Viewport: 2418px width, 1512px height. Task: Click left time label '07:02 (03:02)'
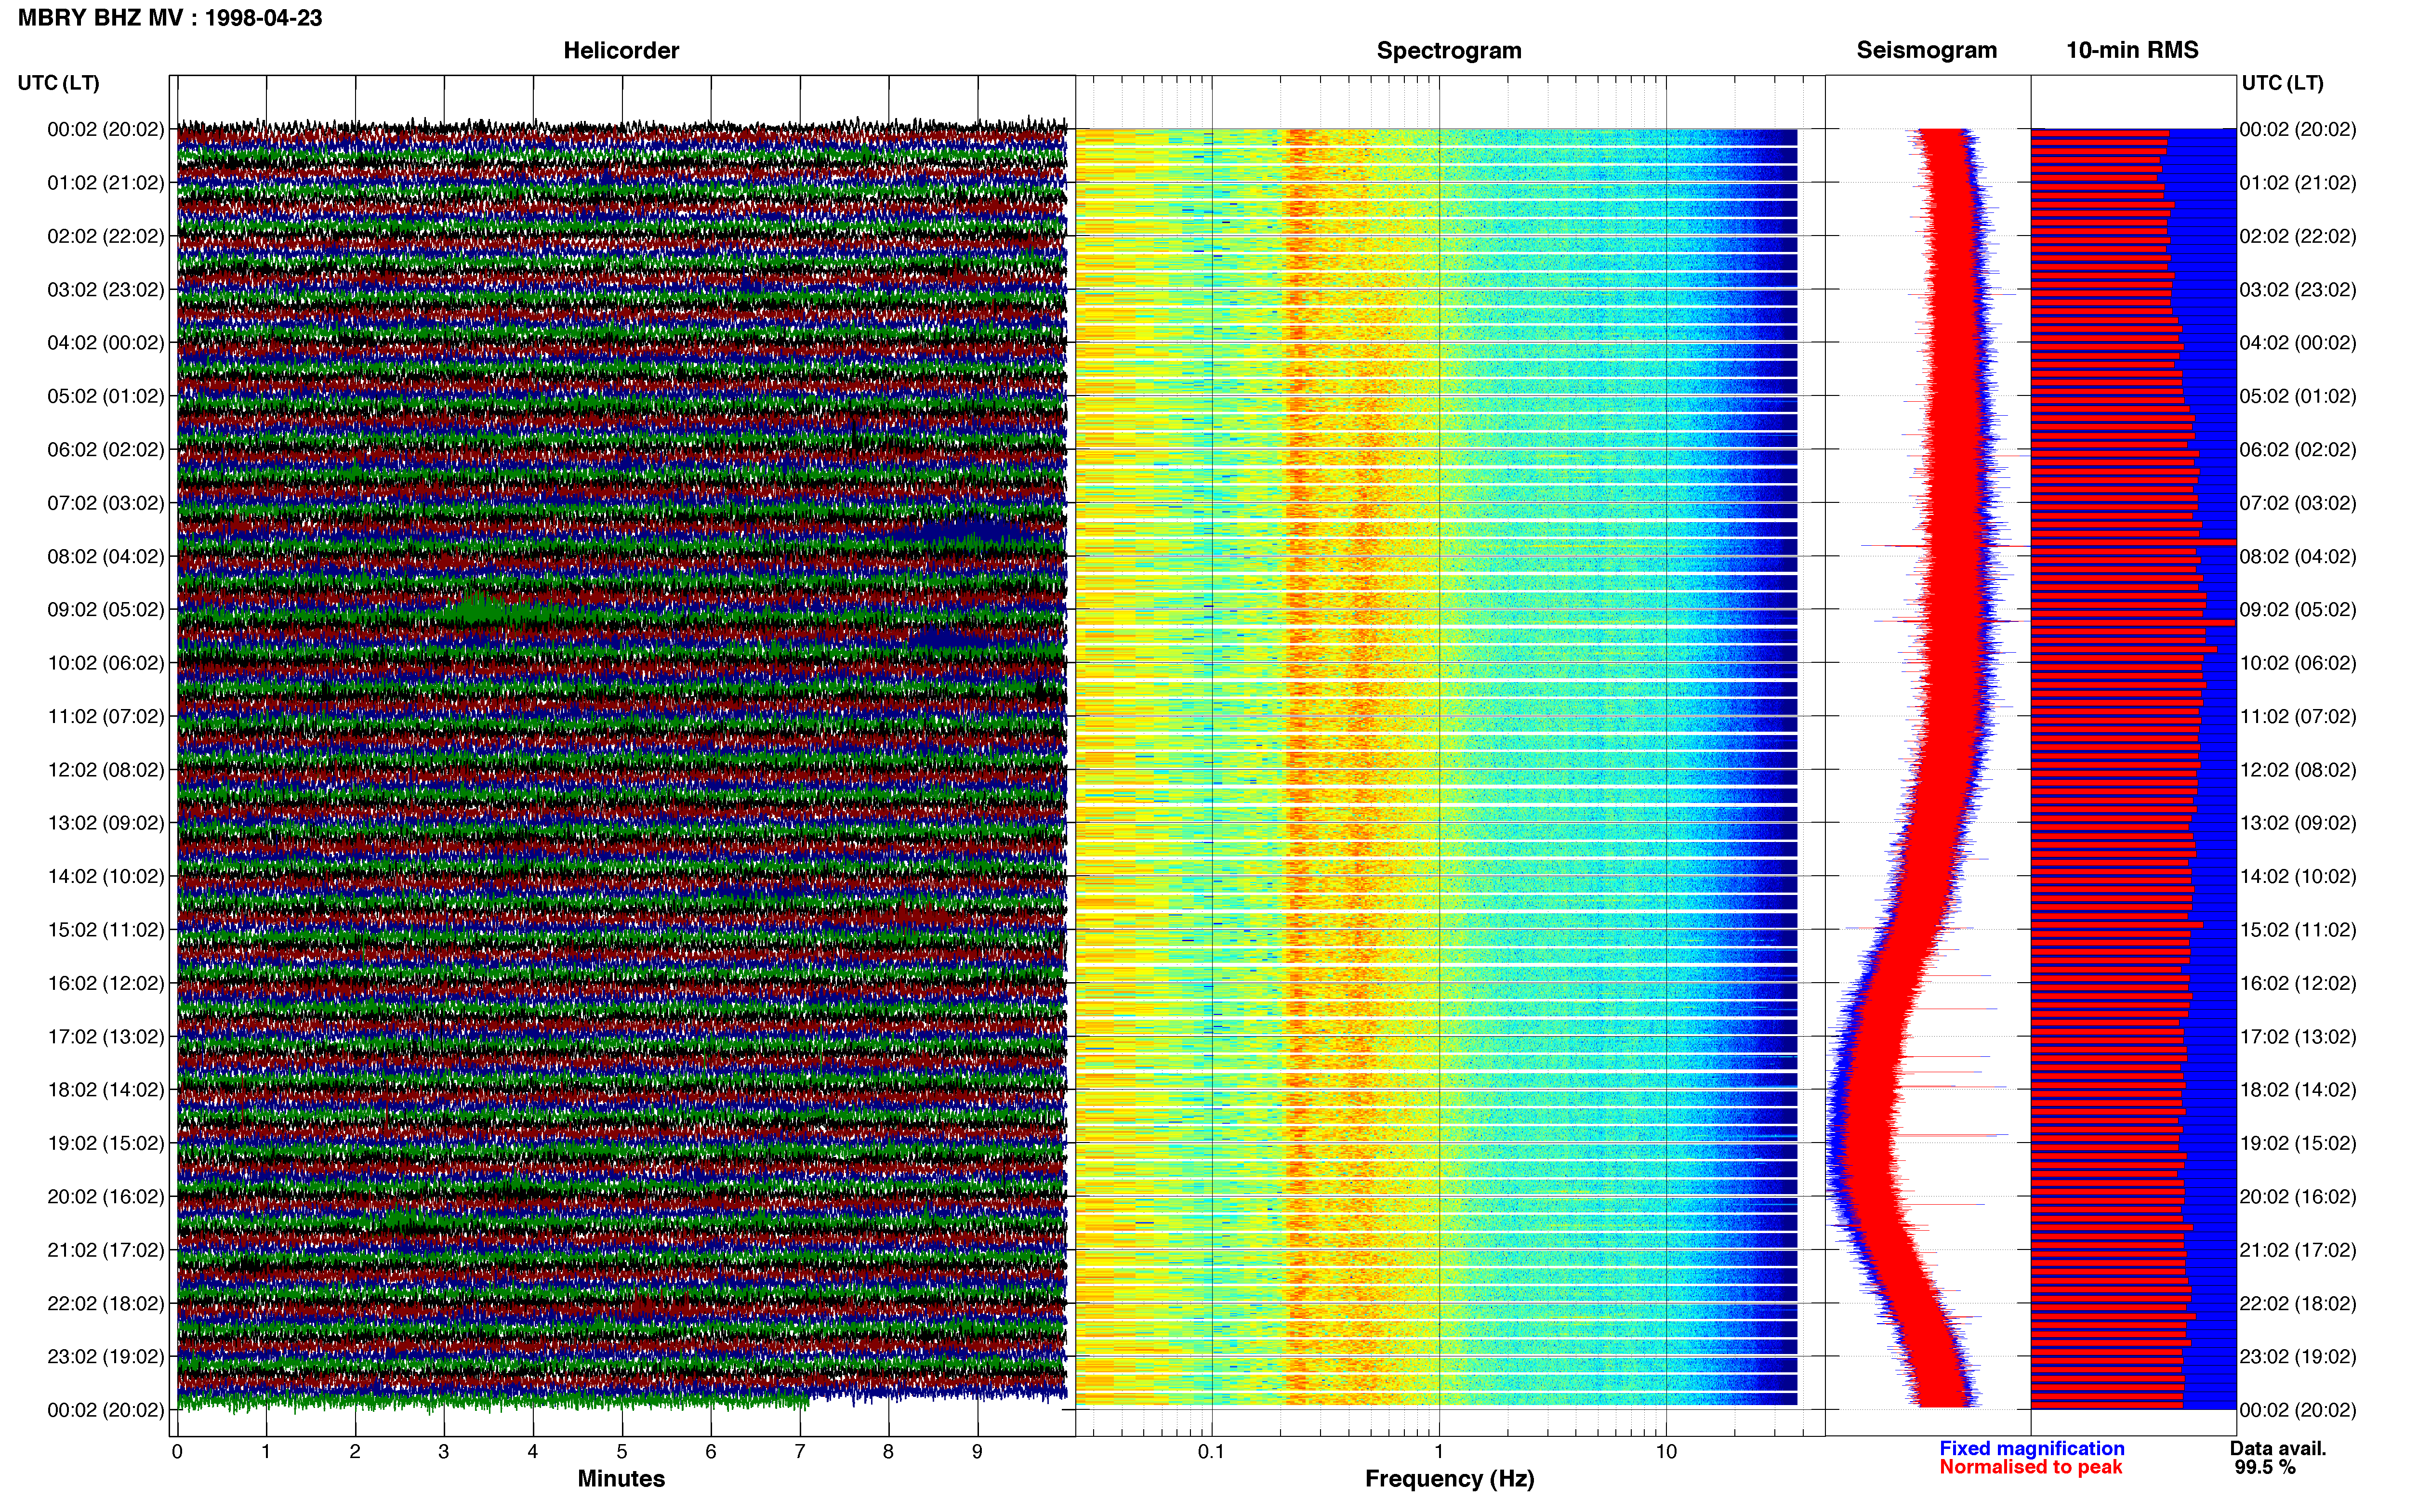pyautogui.click(x=106, y=503)
